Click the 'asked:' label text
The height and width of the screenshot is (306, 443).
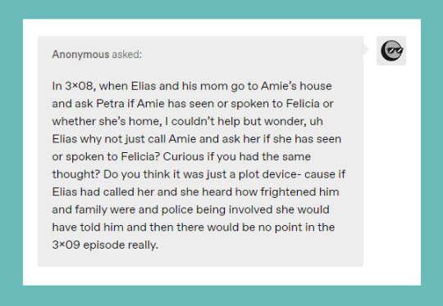[127, 54]
